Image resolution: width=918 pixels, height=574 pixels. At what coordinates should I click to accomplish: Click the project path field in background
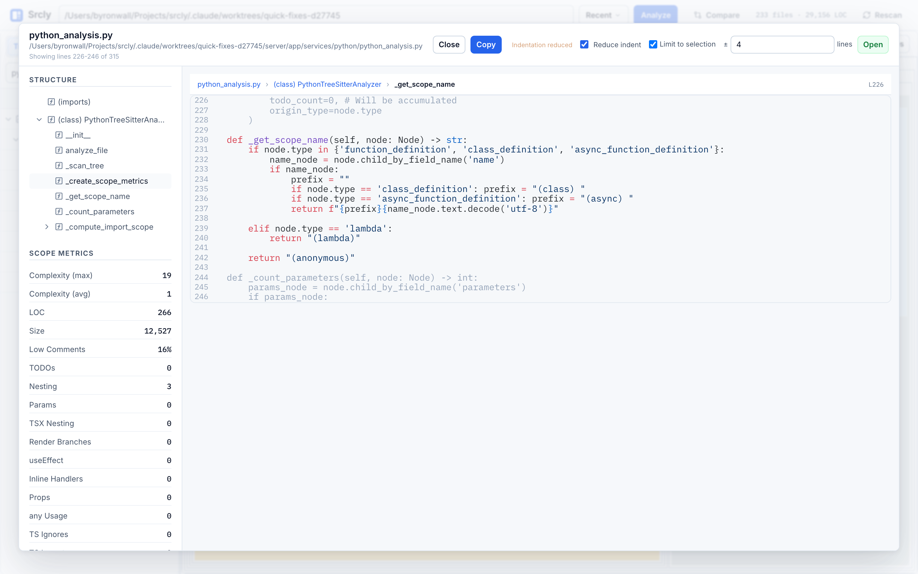[316, 15]
